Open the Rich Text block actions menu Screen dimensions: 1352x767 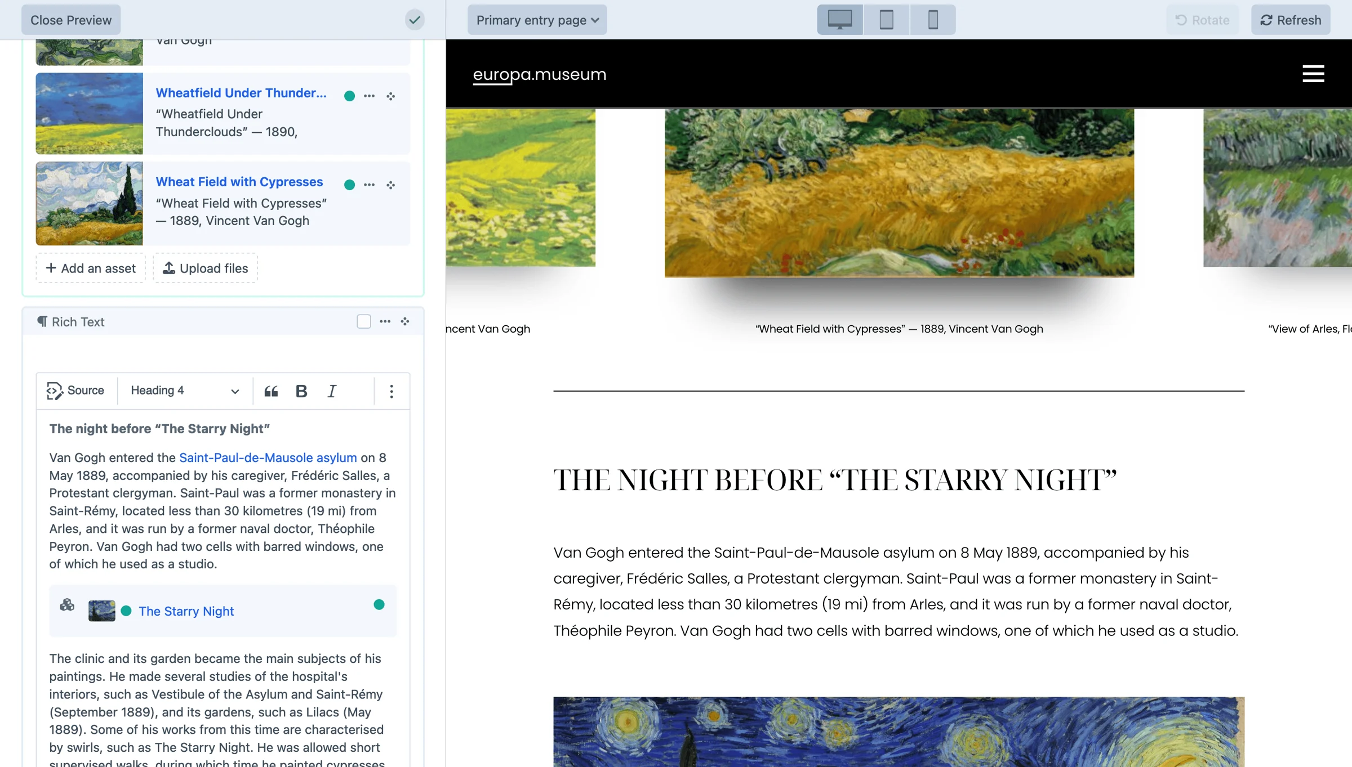click(x=385, y=321)
